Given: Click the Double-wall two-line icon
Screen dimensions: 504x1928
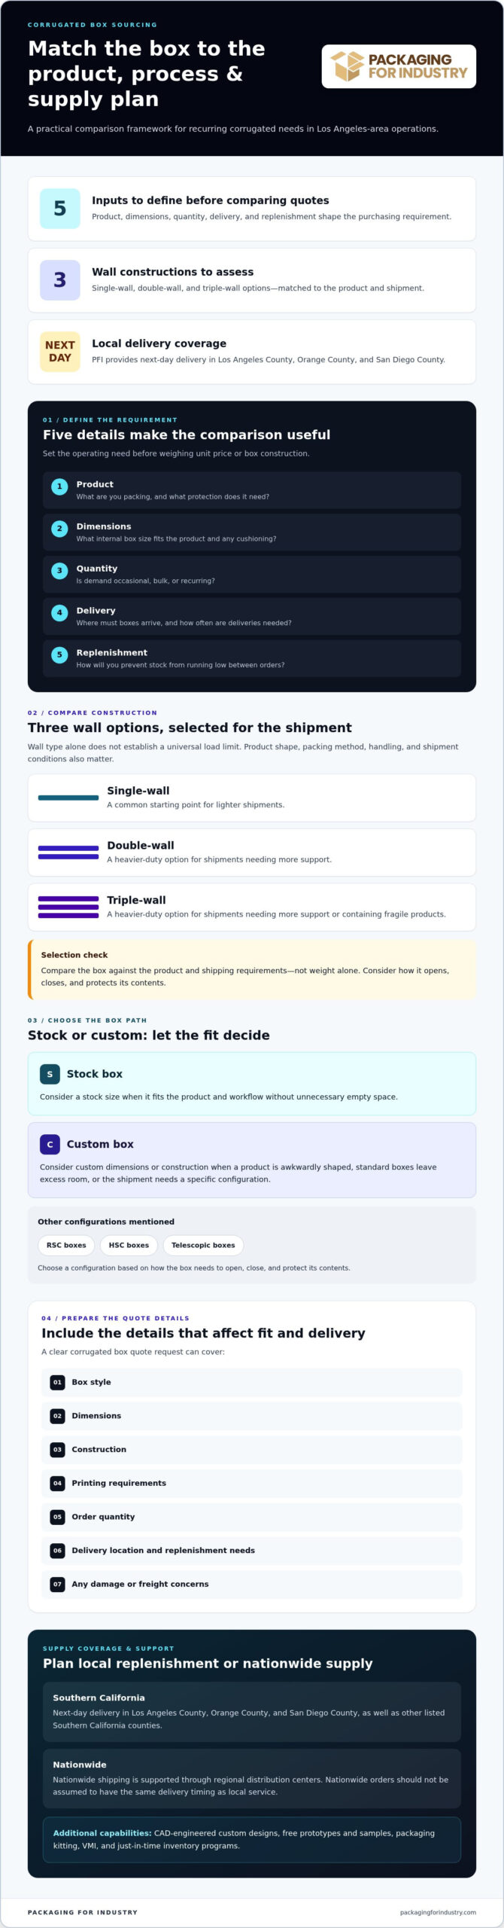Looking at the screenshot, I should [x=68, y=852].
